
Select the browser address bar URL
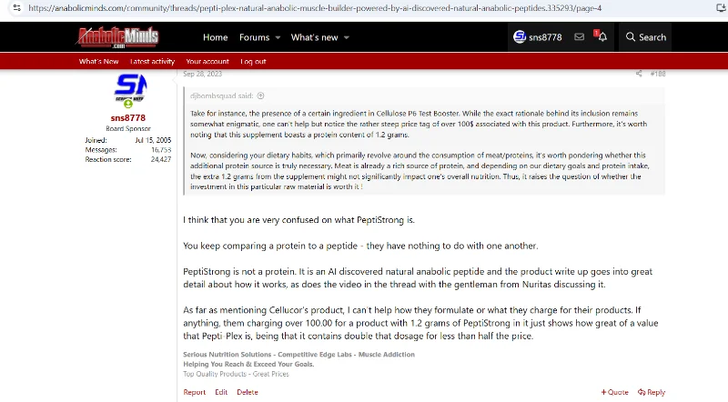pos(315,8)
